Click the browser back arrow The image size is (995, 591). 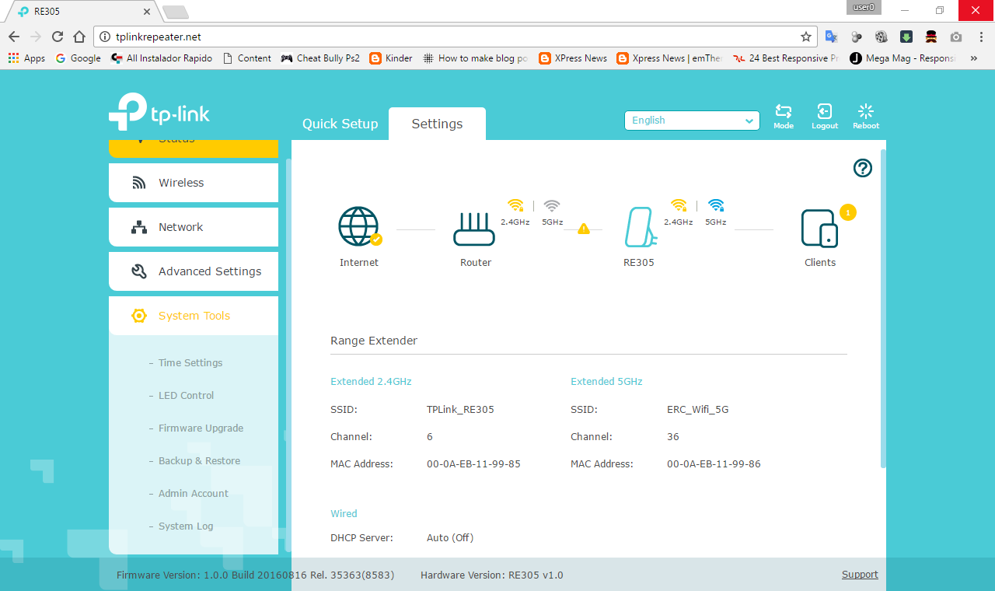(14, 37)
